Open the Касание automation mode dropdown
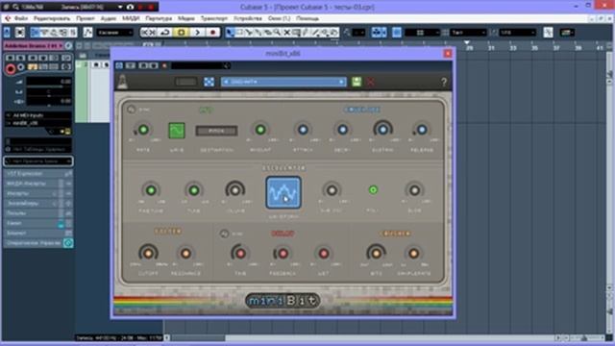The height and width of the screenshot is (346, 615). click(x=114, y=33)
